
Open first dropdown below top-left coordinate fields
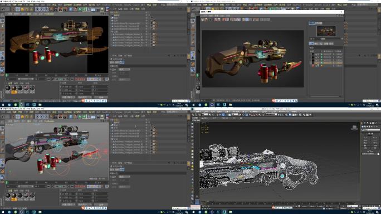(69, 98)
